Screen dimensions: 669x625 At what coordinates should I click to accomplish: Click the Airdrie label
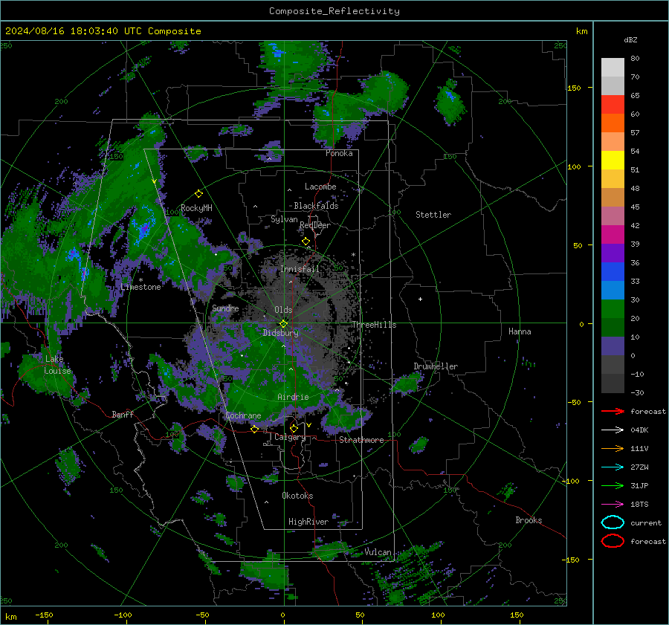293,397
